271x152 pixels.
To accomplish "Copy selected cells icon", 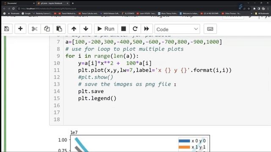I will point(47,29).
